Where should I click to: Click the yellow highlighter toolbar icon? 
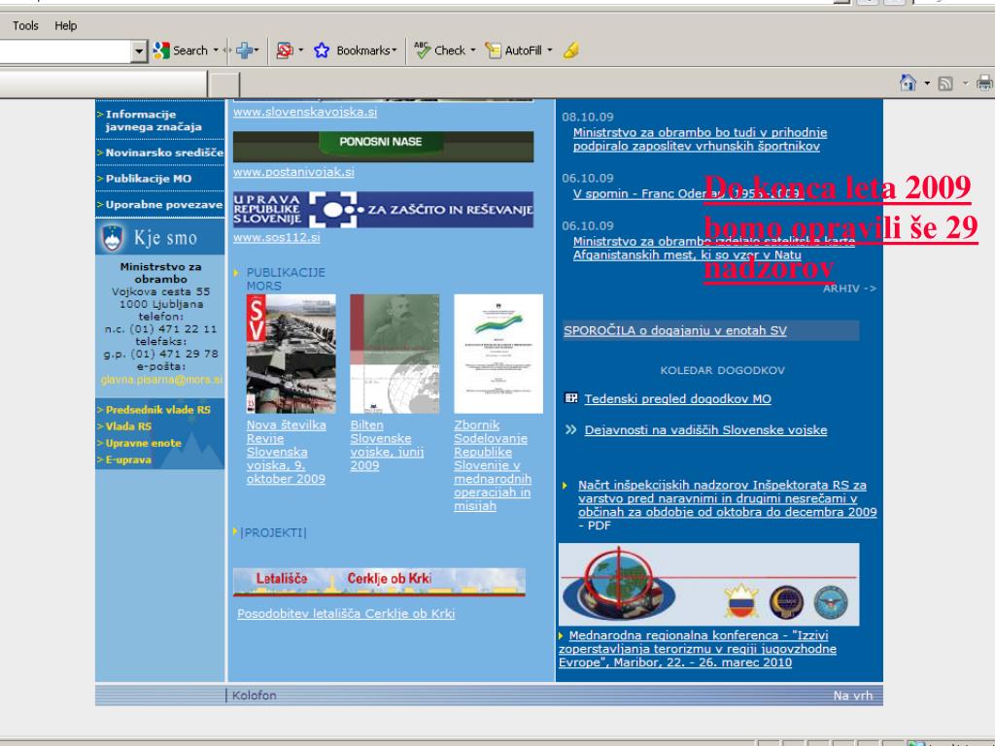pos(571,51)
